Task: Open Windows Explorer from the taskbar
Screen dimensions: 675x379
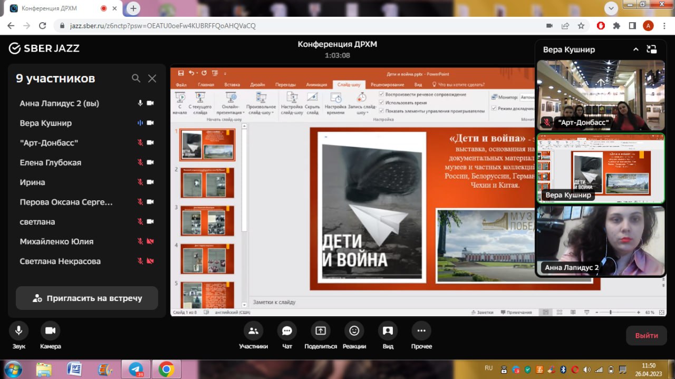Action: coord(44,369)
